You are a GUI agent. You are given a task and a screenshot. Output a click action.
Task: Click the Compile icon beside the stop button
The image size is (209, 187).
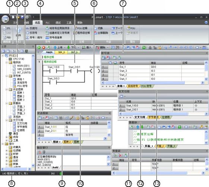pos(48,47)
